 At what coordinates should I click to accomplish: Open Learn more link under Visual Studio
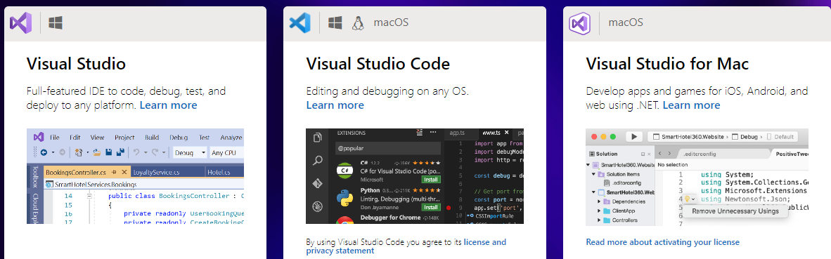(169, 105)
